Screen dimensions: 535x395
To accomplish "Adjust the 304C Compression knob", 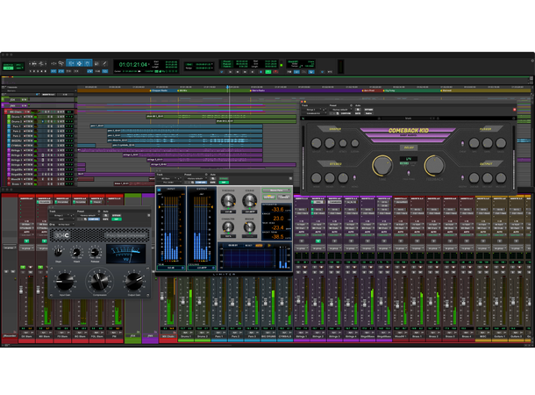I will [99, 281].
